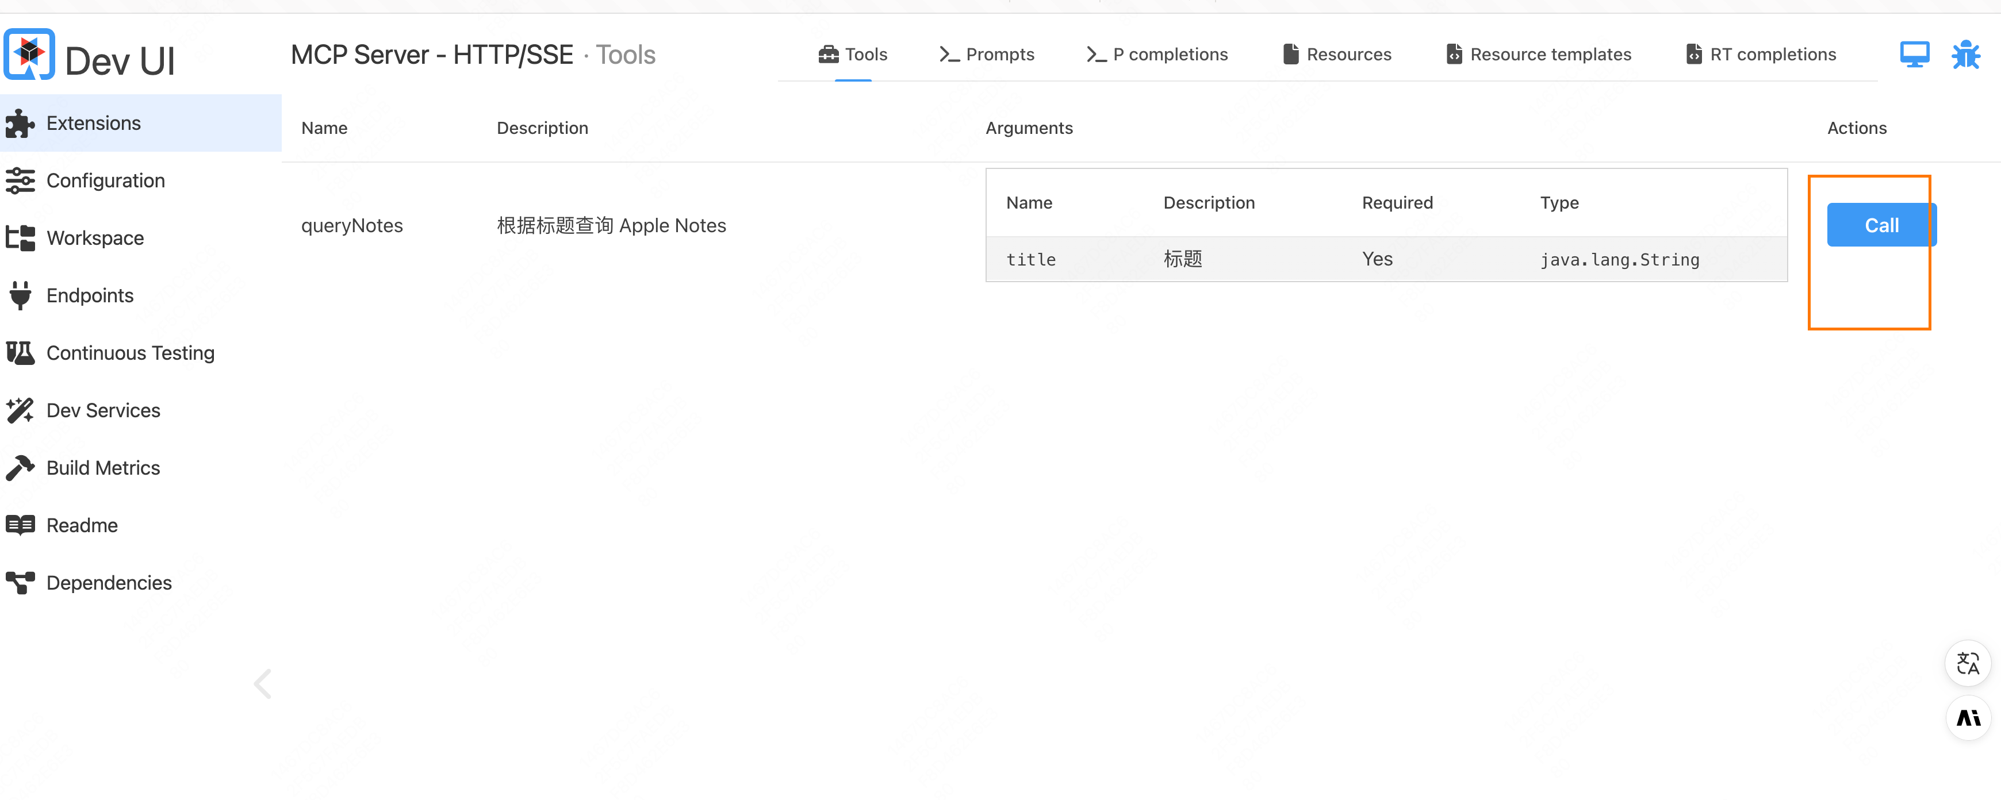The width and height of the screenshot is (2001, 800).
Task: Click the Dependencies diagram icon
Action: pyautogui.click(x=20, y=583)
